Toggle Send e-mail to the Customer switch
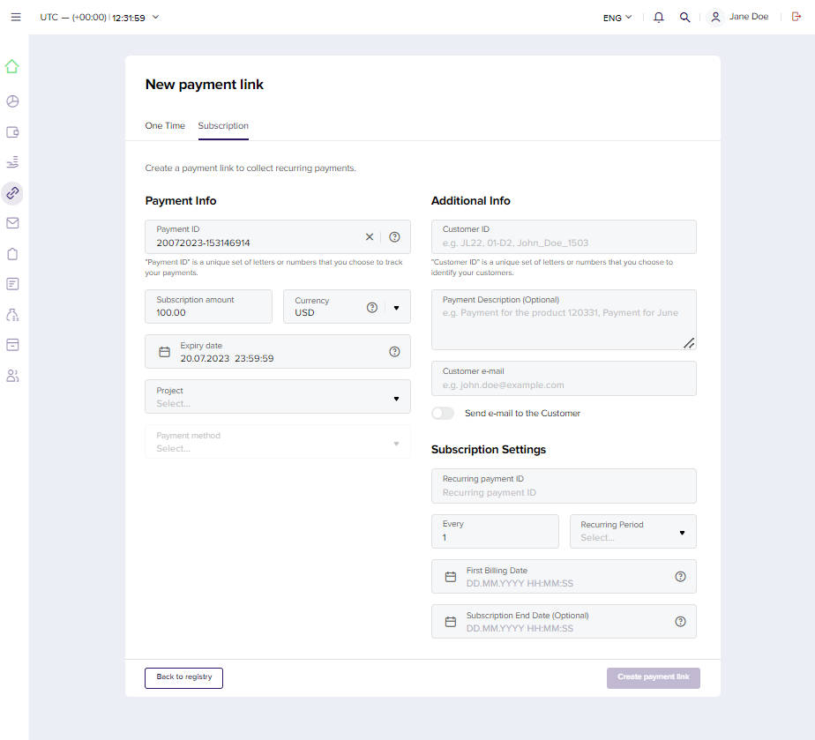Image resolution: width=815 pixels, height=740 pixels. (x=443, y=413)
